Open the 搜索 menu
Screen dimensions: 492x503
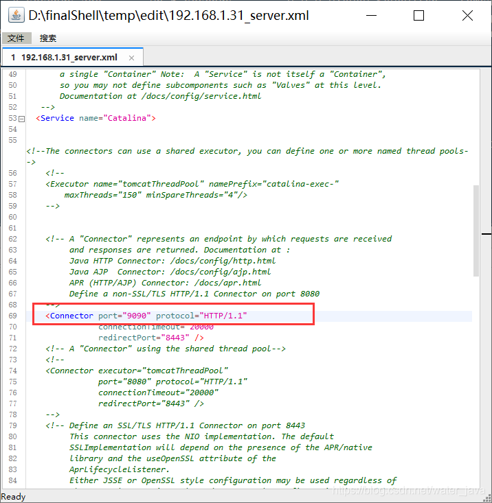(48, 38)
